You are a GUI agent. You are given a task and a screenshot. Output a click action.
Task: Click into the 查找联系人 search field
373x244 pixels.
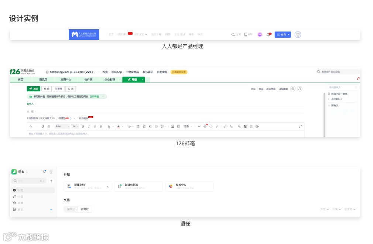click(343, 87)
